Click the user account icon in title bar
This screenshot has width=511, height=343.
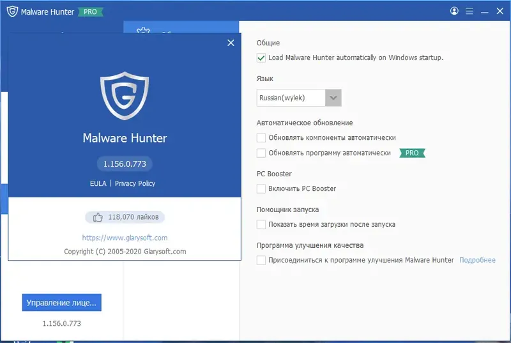tap(454, 11)
